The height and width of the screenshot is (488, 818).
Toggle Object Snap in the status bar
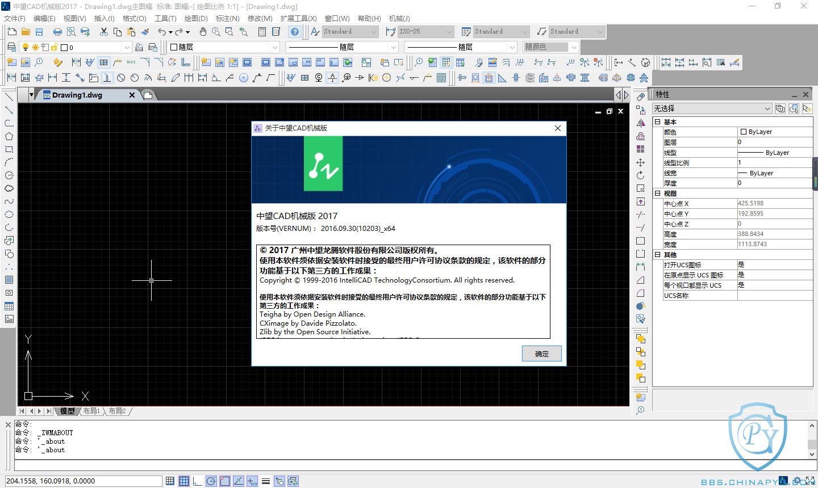(224, 481)
